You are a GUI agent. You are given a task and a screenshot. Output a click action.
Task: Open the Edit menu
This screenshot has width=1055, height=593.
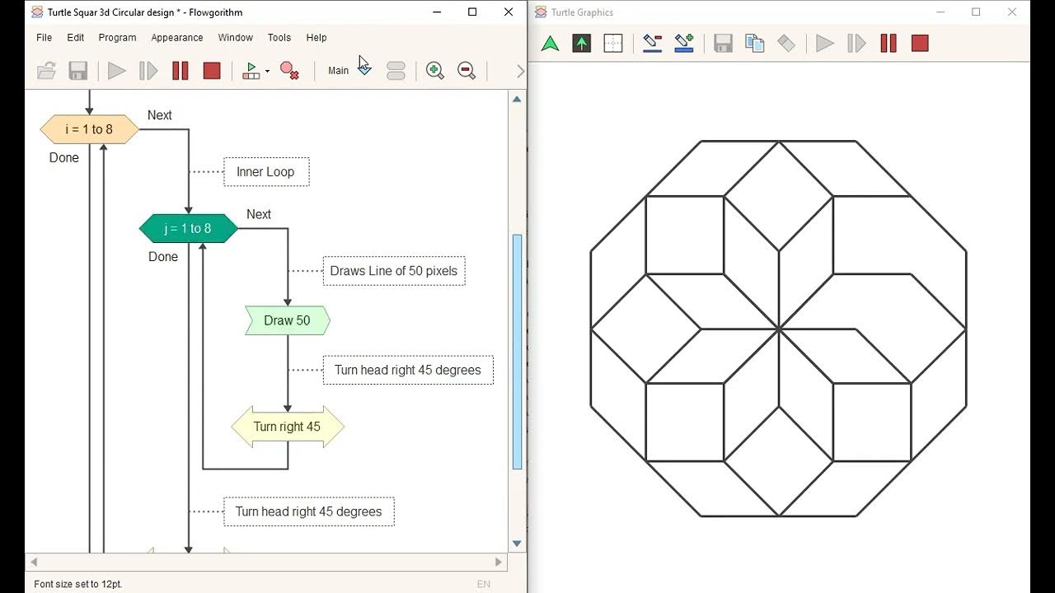tap(76, 38)
